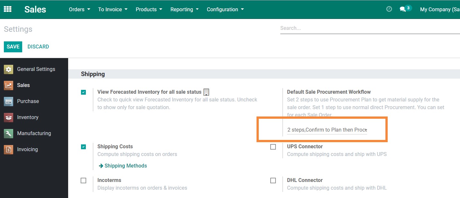Screen dimensions: 460x198
Task: Select the Invoicing settings tab
Action: pyautogui.click(x=34, y=149)
